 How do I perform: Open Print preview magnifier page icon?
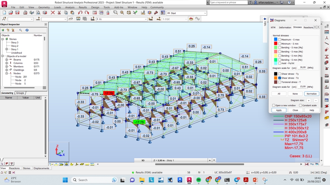tap(38, 13)
